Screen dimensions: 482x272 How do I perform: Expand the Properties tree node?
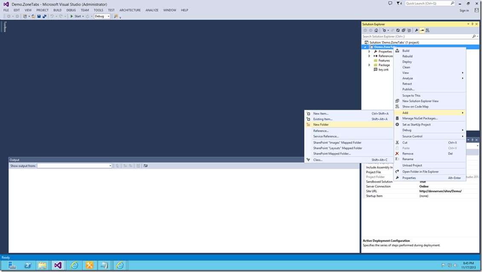tap(369, 52)
